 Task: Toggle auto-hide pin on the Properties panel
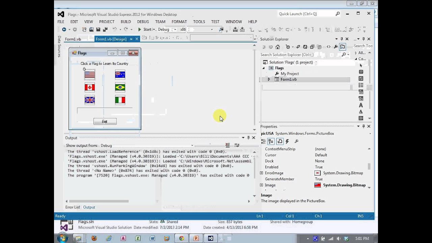[x=363, y=126]
